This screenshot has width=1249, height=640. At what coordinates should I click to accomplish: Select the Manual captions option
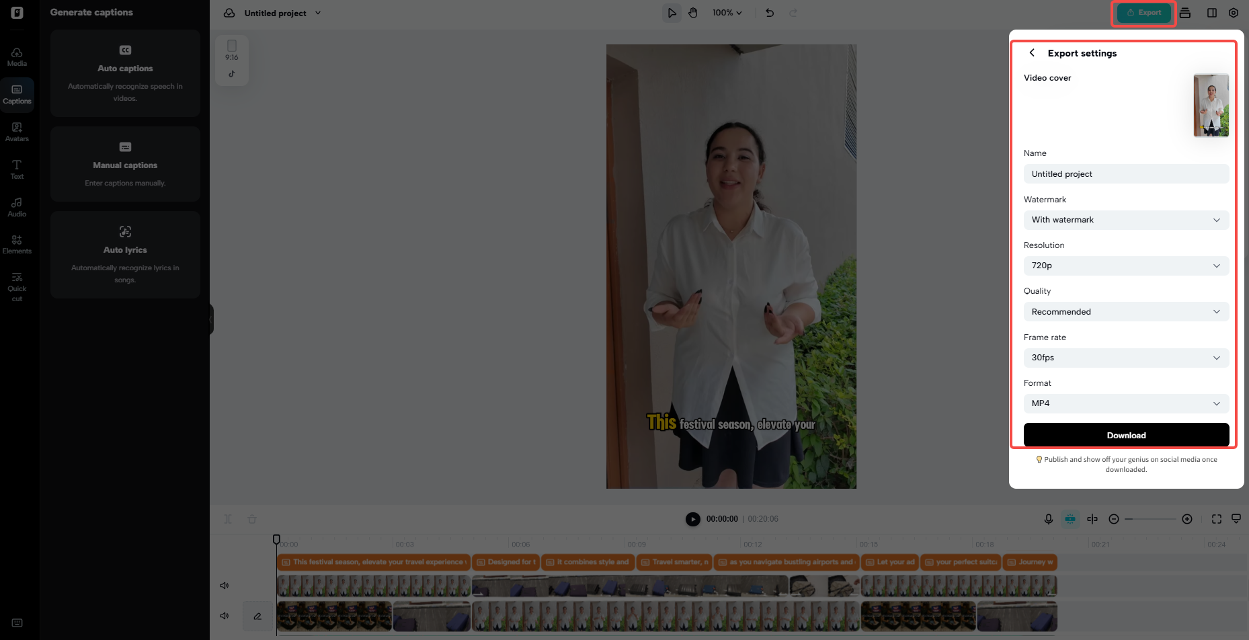click(x=125, y=164)
